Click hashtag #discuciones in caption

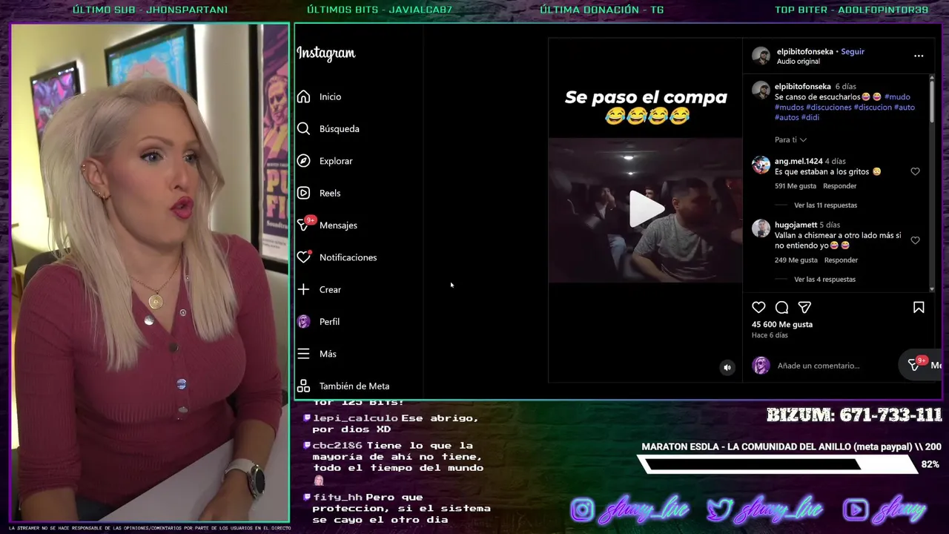829,108
